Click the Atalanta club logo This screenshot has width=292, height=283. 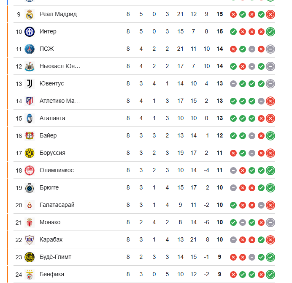coord(29,118)
